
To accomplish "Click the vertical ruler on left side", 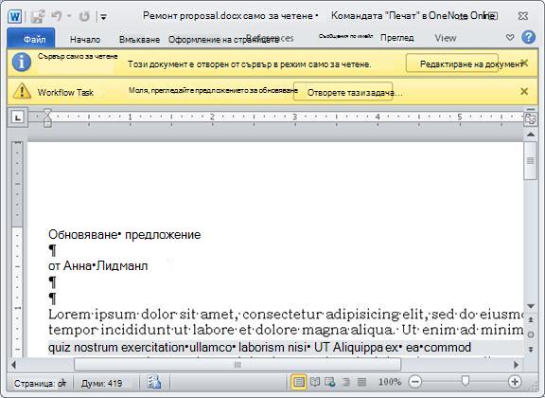I will [17, 249].
